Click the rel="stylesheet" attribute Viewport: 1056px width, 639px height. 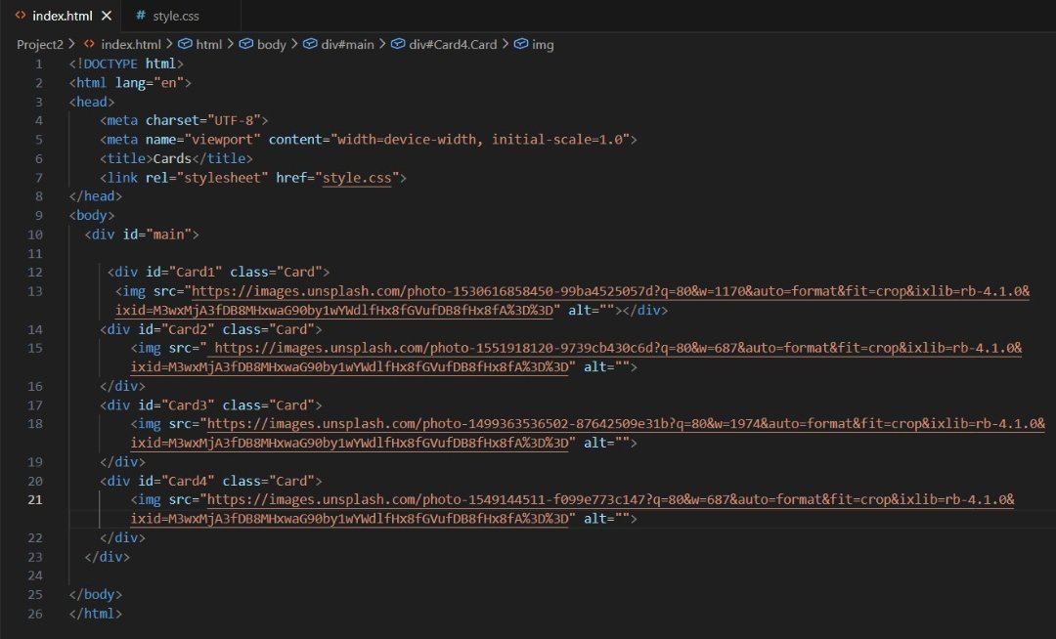[x=206, y=178]
